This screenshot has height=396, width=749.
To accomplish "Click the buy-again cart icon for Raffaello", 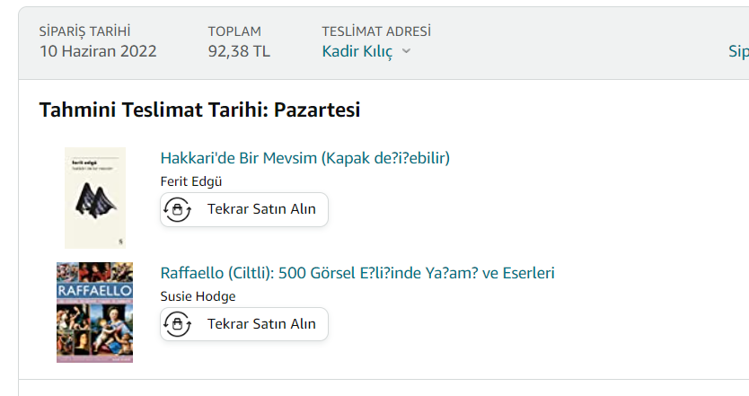I will click(178, 324).
